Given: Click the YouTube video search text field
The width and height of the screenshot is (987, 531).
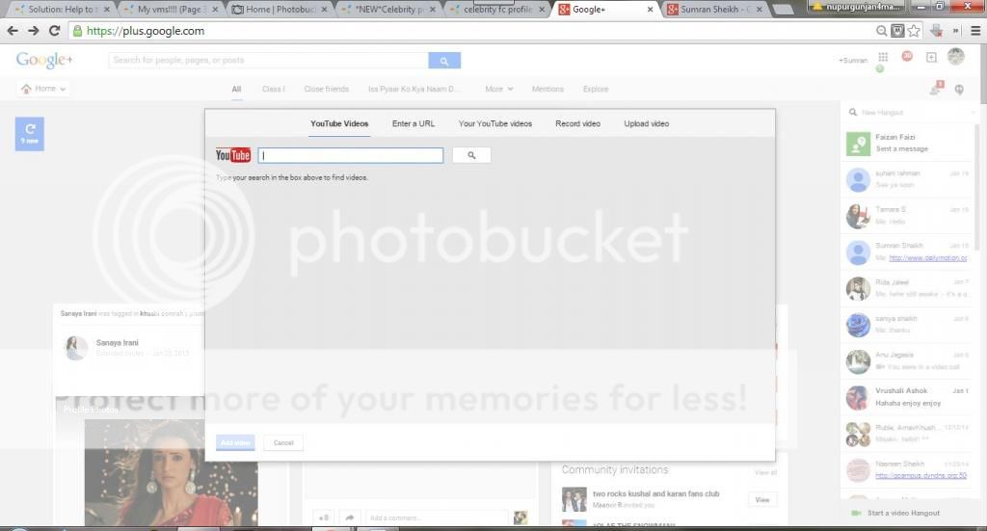Looking at the screenshot, I should (x=351, y=155).
